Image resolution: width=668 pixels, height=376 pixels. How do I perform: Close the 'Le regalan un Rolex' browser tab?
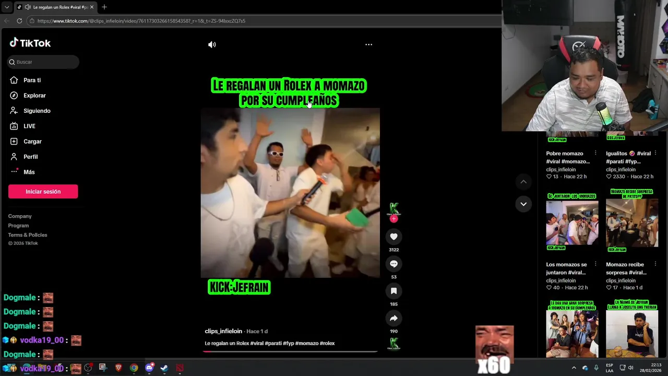click(92, 7)
